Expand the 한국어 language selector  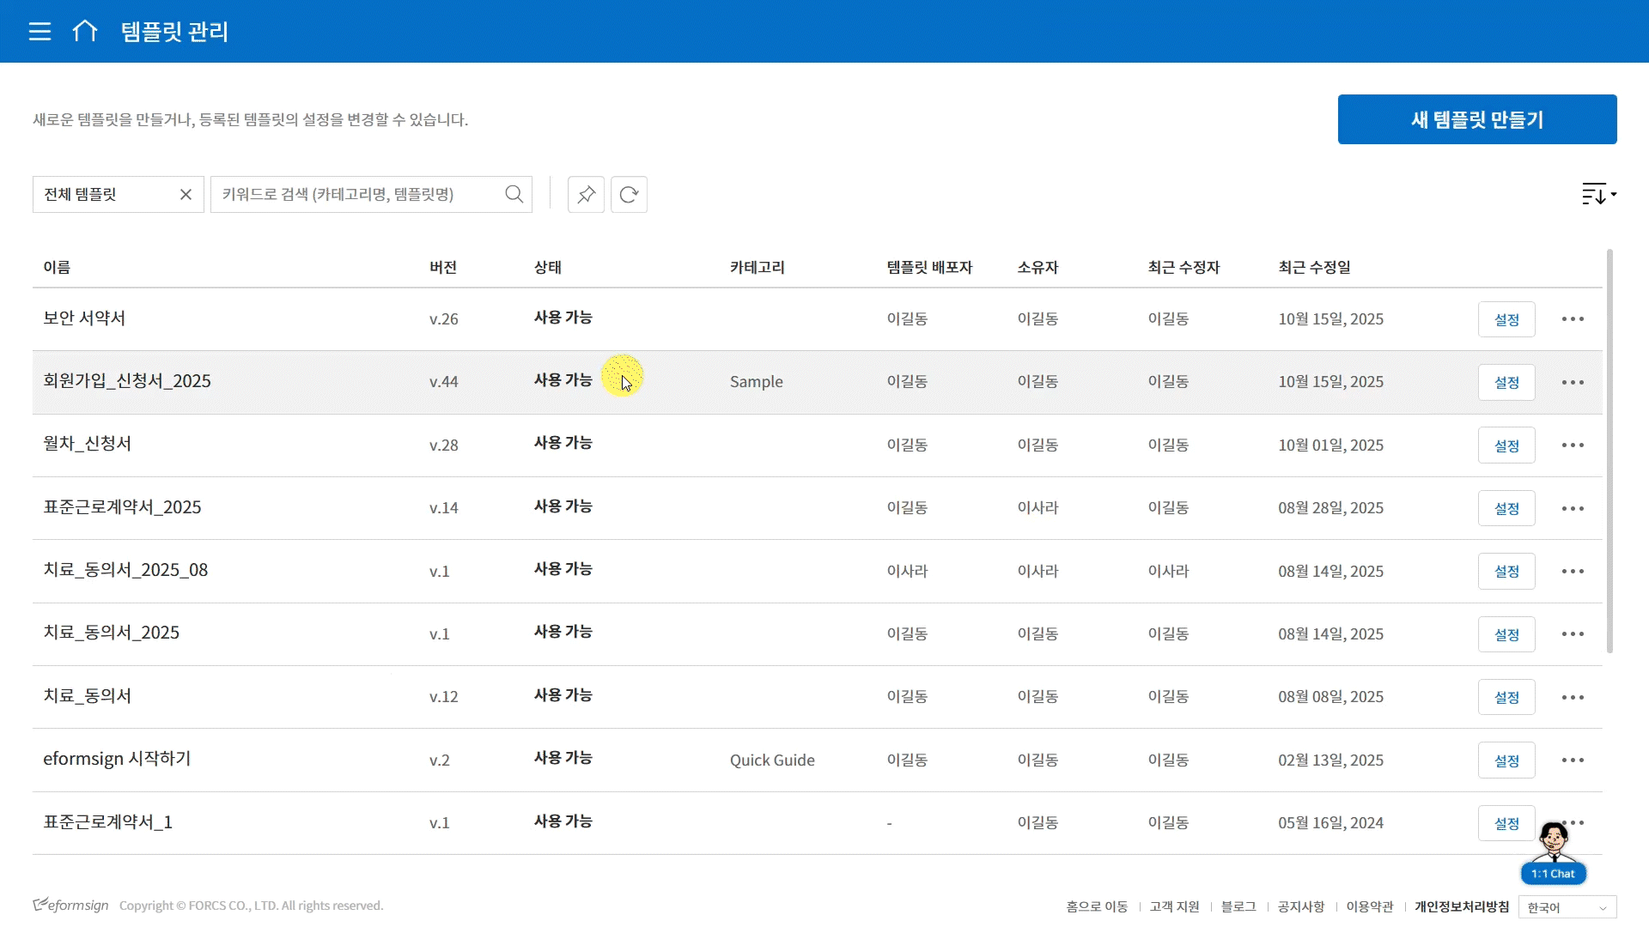click(x=1567, y=907)
